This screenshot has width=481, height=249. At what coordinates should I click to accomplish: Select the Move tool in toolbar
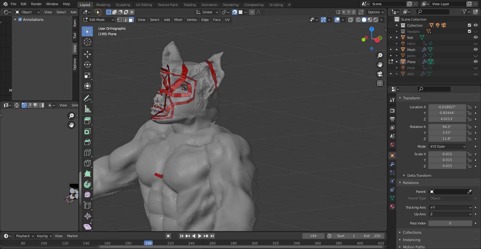[x=87, y=54]
